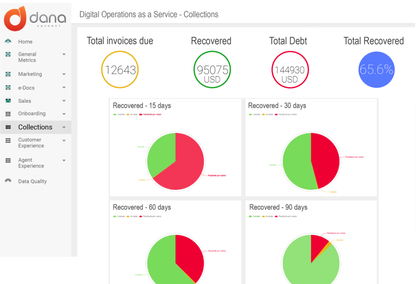Toggle Pendiente por cobrar in 30 days chart
The height and width of the screenshot is (284, 418).
coord(286,114)
